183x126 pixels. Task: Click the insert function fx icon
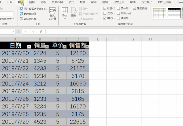tap(41, 31)
